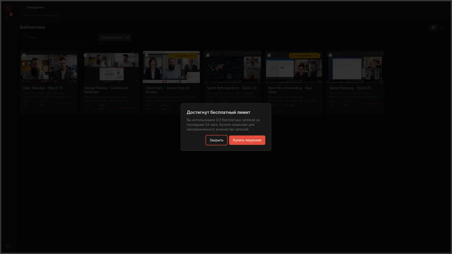Click the status icon beside Ожидание
452x254 pixels.
[23, 7]
